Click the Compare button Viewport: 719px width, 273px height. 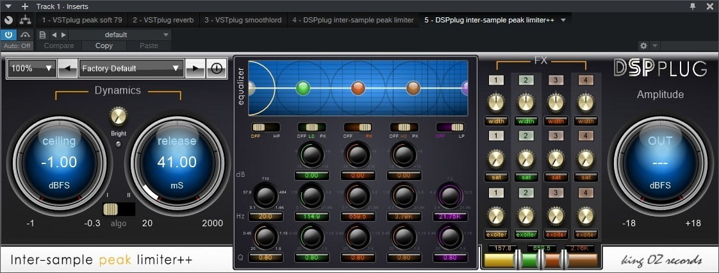point(59,46)
